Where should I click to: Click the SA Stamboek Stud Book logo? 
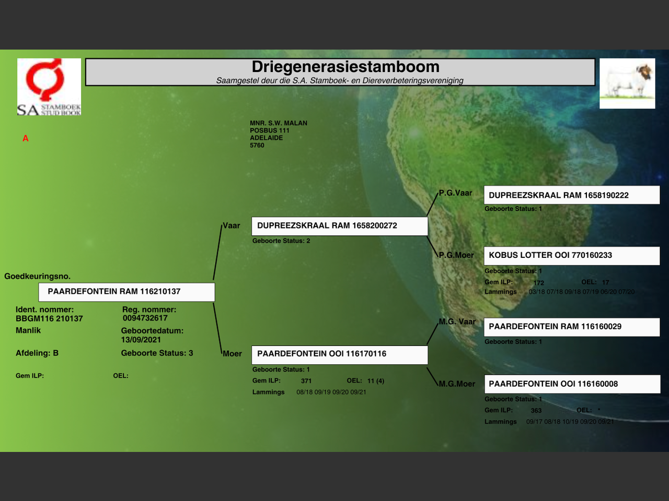coord(49,87)
